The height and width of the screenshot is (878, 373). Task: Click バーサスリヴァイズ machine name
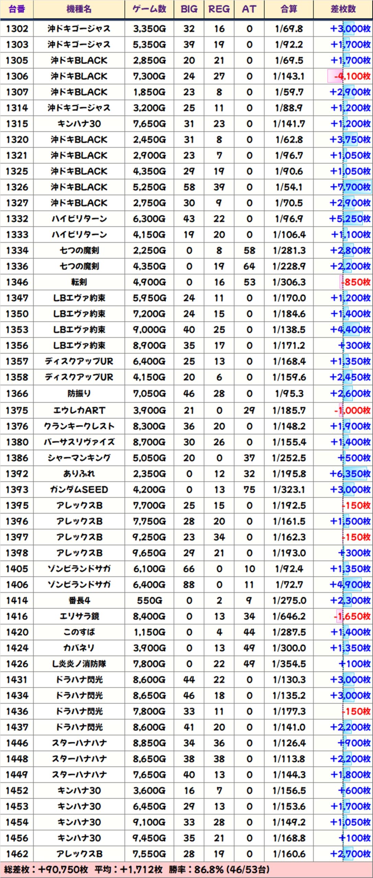tap(79, 442)
